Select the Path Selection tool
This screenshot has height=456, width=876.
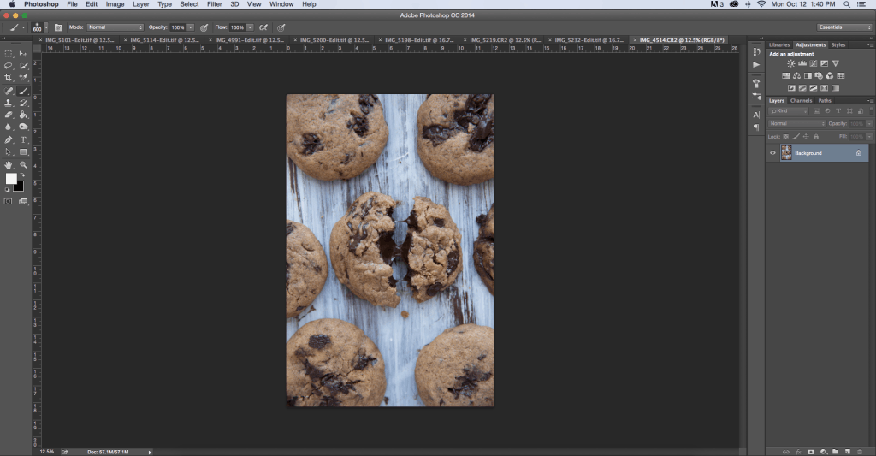[x=9, y=152]
